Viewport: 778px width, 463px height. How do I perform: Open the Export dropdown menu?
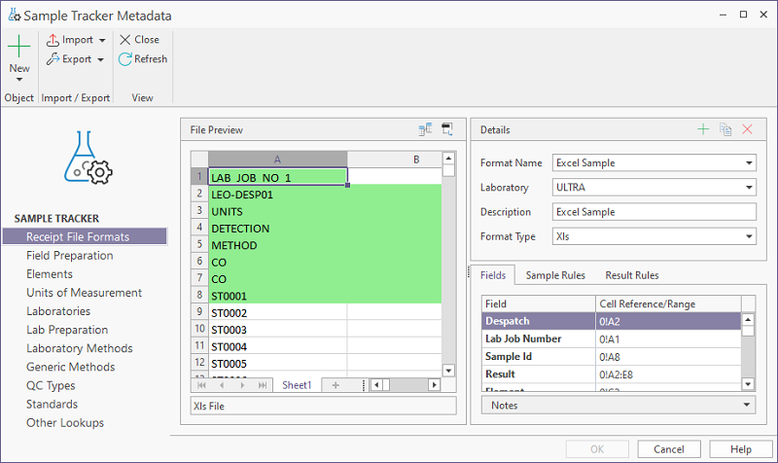pos(100,59)
